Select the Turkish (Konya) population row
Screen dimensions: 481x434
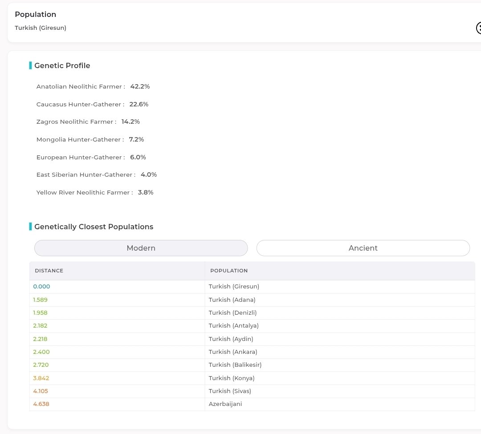(252, 378)
